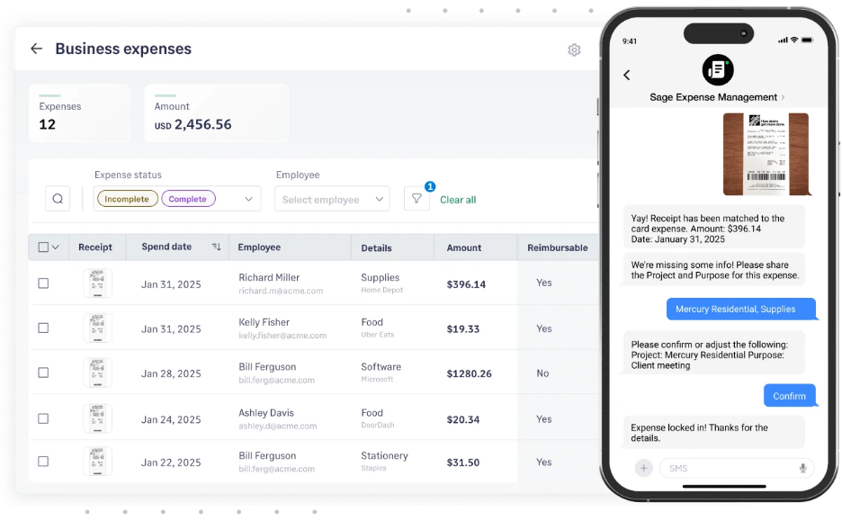Click ashley.d@acme.com email

point(278,426)
